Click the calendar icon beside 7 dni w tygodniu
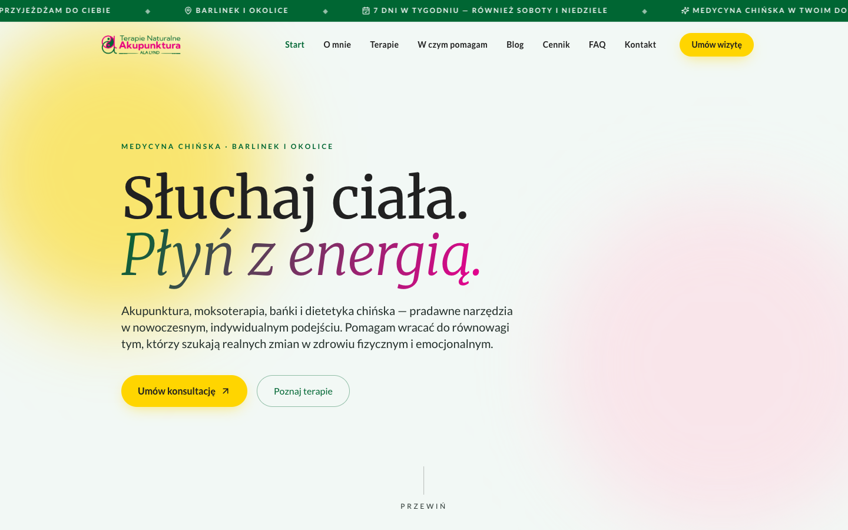Viewport: 848px width, 530px height. click(366, 11)
